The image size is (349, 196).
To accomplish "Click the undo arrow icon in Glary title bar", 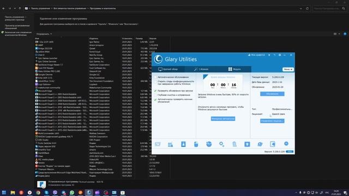I will pyautogui.click(x=274, y=55).
